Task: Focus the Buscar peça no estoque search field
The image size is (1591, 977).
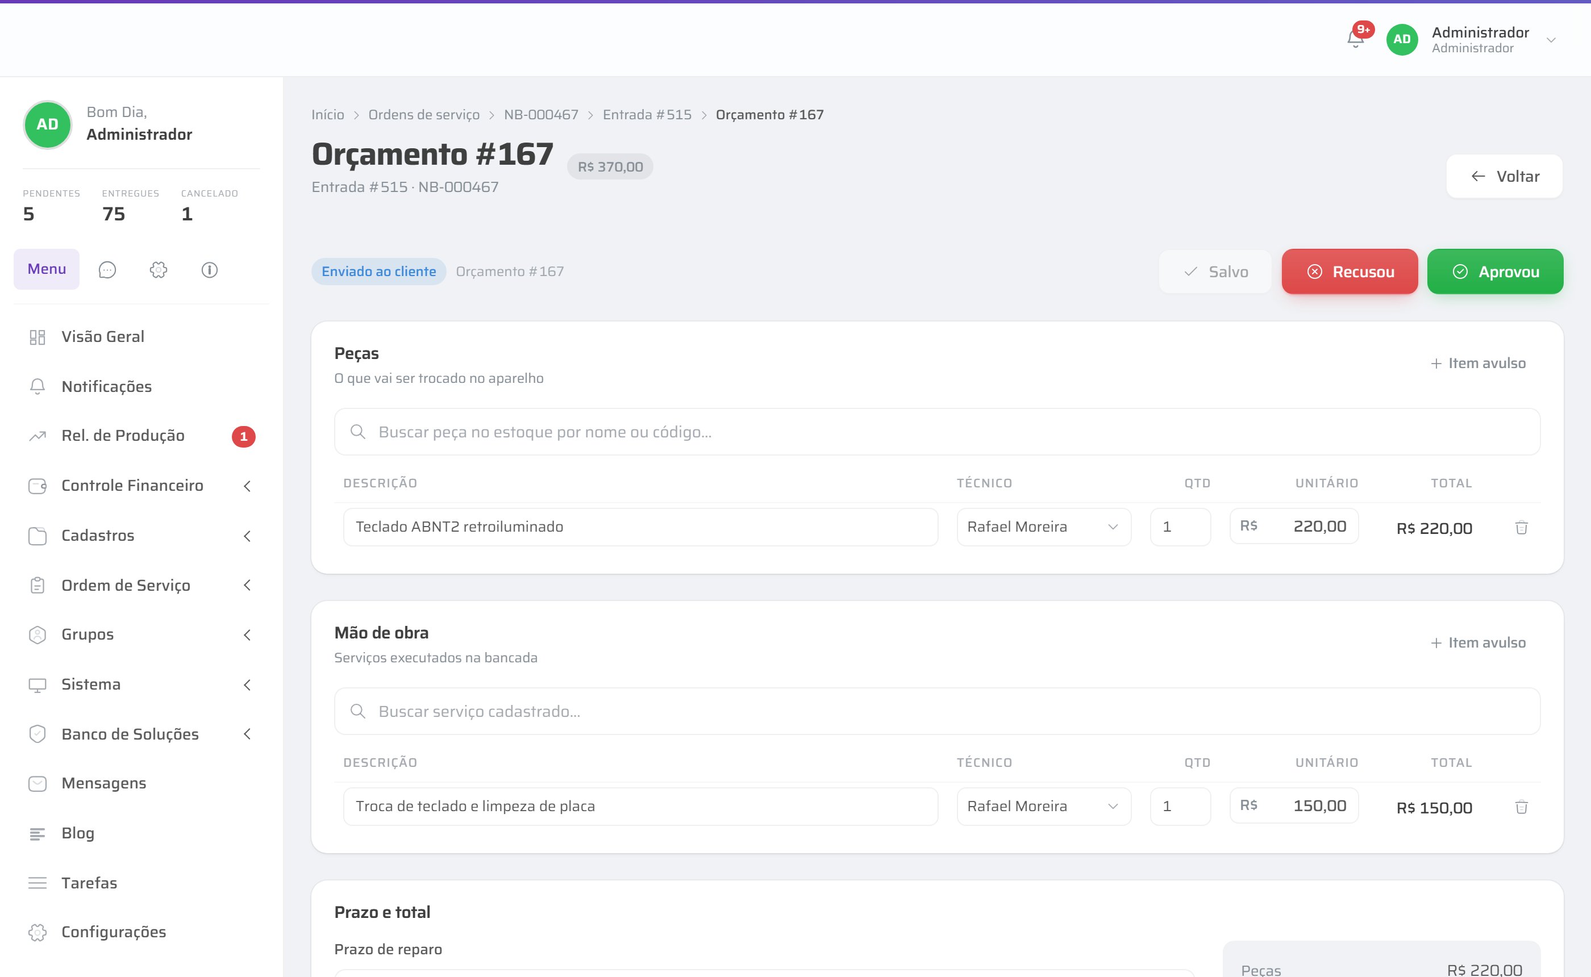Action: point(937,432)
